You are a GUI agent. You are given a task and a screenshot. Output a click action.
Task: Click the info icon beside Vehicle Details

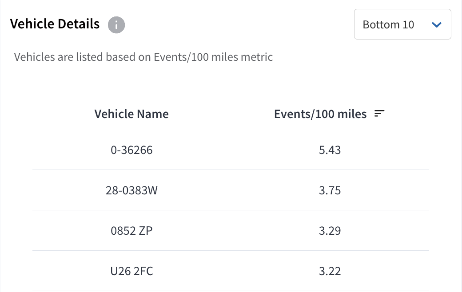tap(116, 25)
